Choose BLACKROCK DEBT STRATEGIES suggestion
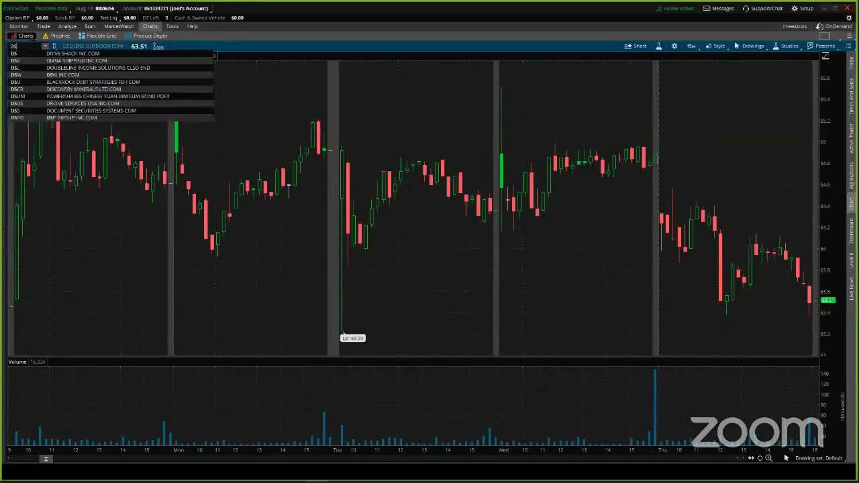The image size is (859, 483). tap(111, 82)
